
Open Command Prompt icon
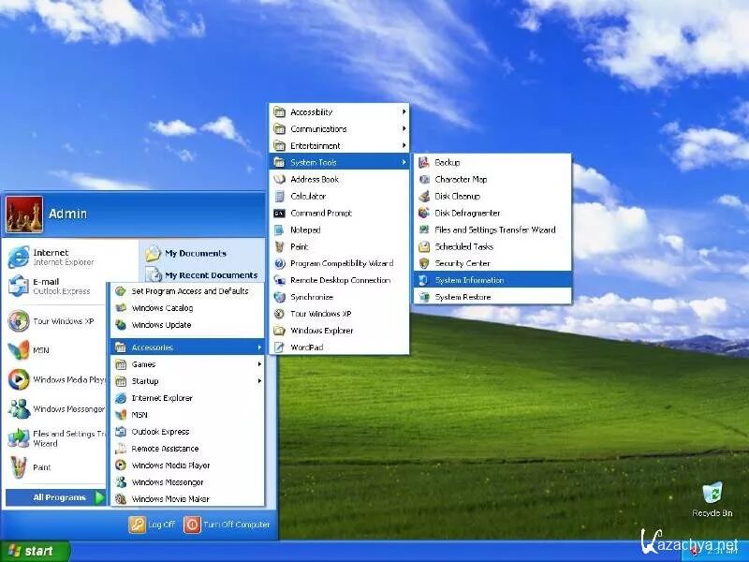[279, 214]
